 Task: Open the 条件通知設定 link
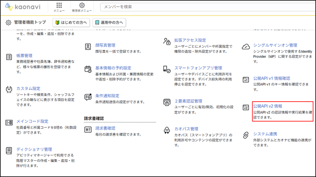tap(107, 96)
